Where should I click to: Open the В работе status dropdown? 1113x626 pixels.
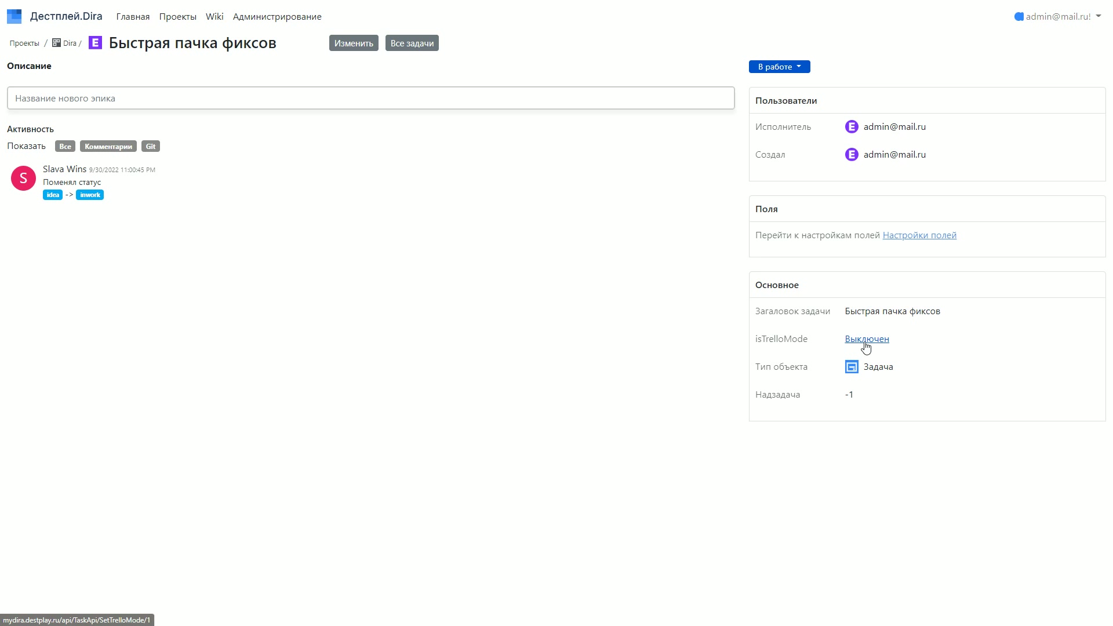[x=779, y=67]
